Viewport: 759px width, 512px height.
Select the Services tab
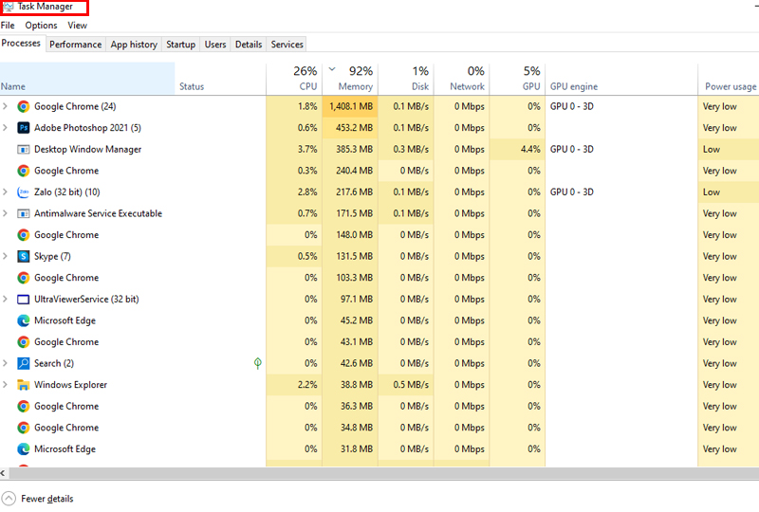click(287, 45)
